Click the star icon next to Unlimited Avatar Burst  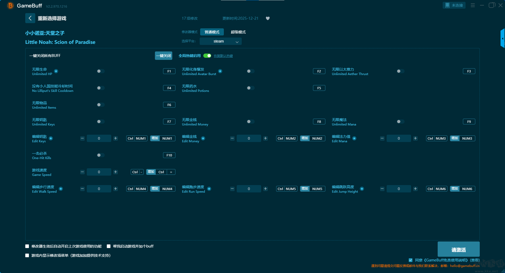tap(220, 71)
